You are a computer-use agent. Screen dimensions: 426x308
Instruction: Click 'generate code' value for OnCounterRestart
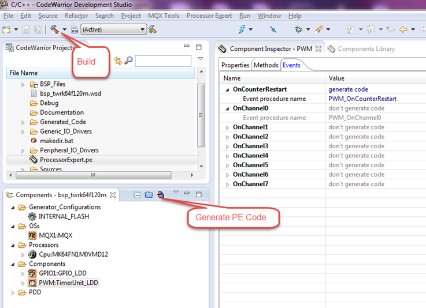[x=349, y=89]
